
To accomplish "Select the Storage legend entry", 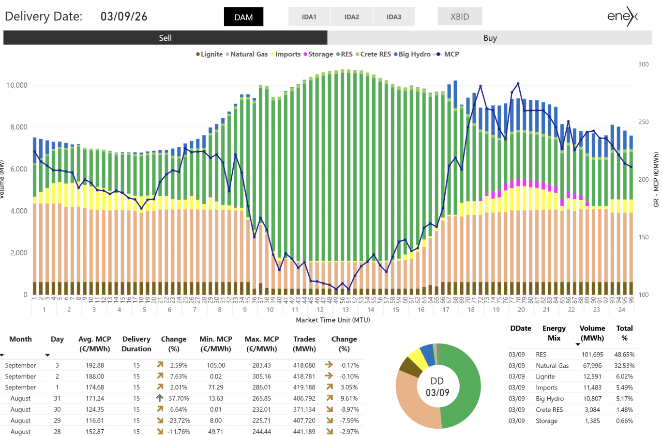I will (x=318, y=54).
